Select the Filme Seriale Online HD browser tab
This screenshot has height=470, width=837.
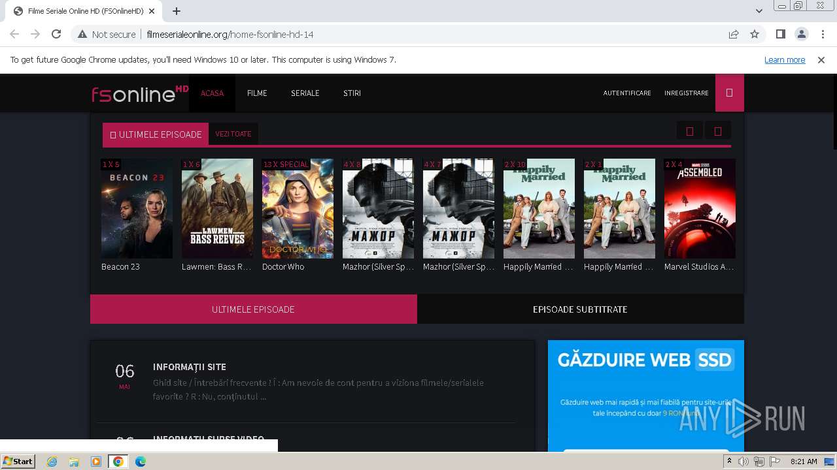[x=85, y=11]
